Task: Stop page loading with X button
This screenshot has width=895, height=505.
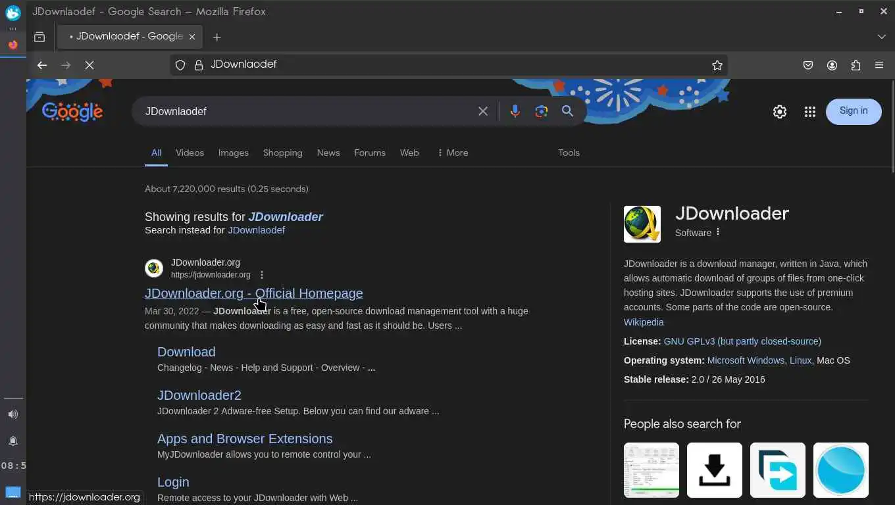Action: (89, 65)
